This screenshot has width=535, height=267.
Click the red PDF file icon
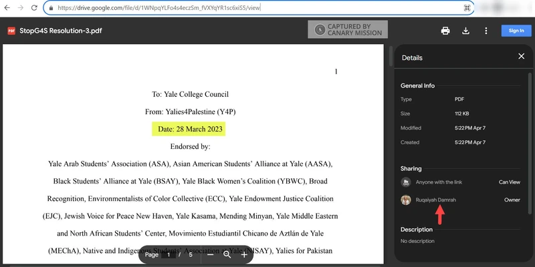(11, 31)
